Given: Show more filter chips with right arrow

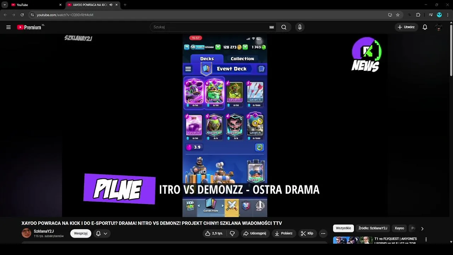Looking at the screenshot, I should point(422,228).
